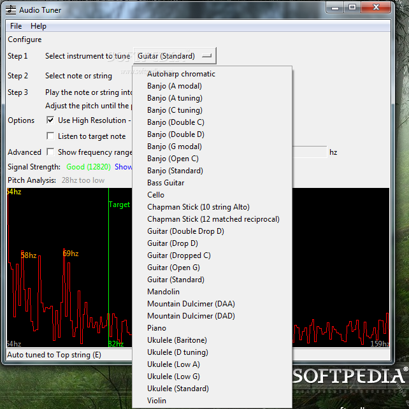Select Chapman Stick (12 matched reciprocal)
This screenshot has width=409, height=409.
click(212, 219)
